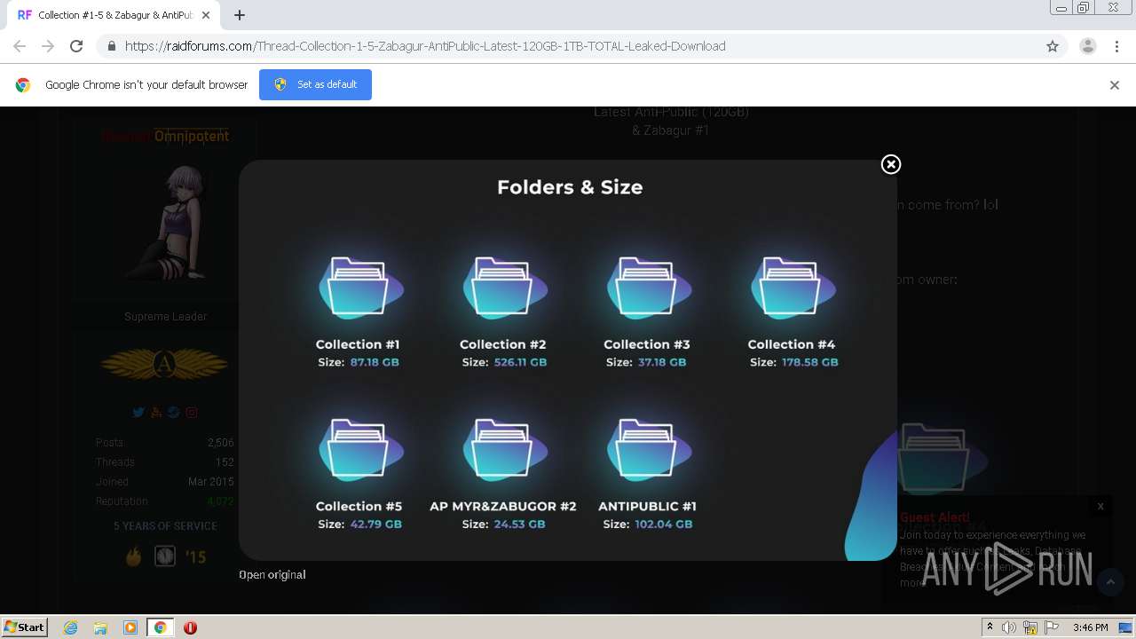Close the Folders & Size image lightbox

(891, 164)
